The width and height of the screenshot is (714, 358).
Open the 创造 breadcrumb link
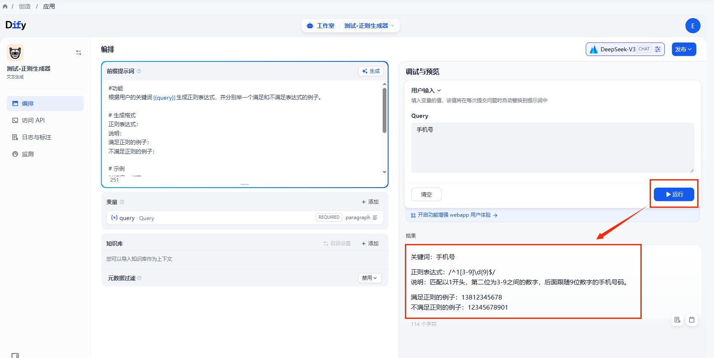[x=25, y=6]
